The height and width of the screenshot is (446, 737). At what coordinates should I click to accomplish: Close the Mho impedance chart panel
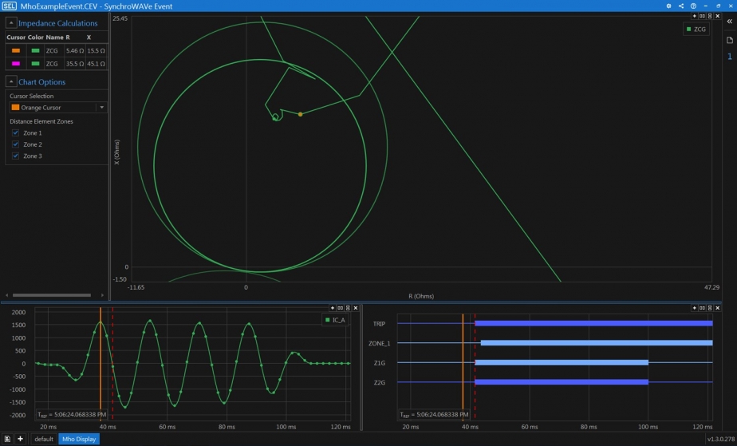(717, 16)
